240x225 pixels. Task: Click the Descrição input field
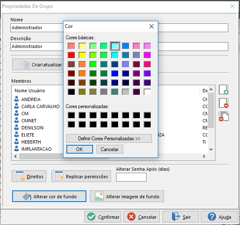coord(119,46)
